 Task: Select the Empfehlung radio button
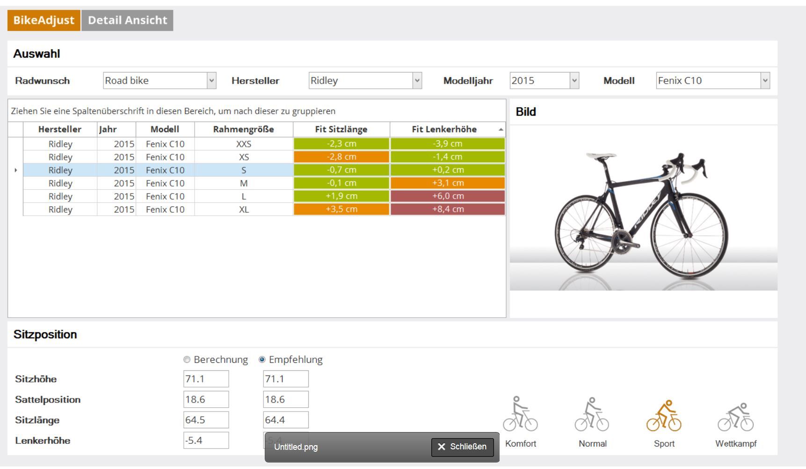click(x=262, y=360)
